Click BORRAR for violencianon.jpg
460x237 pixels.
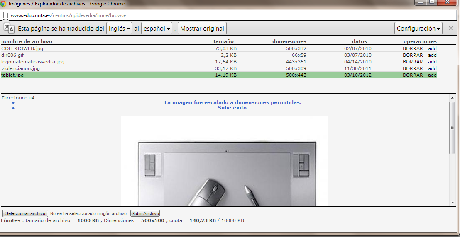413,68
